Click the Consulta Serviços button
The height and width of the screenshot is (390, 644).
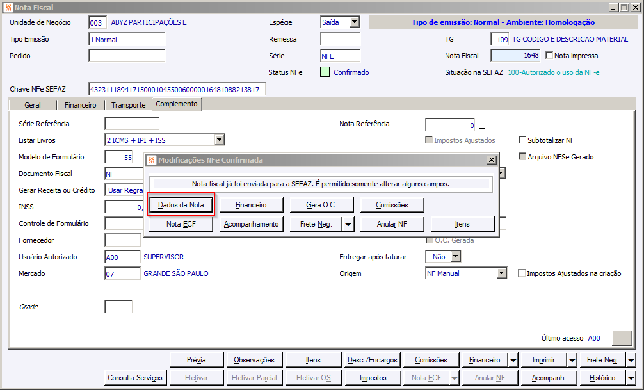coord(134,378)
